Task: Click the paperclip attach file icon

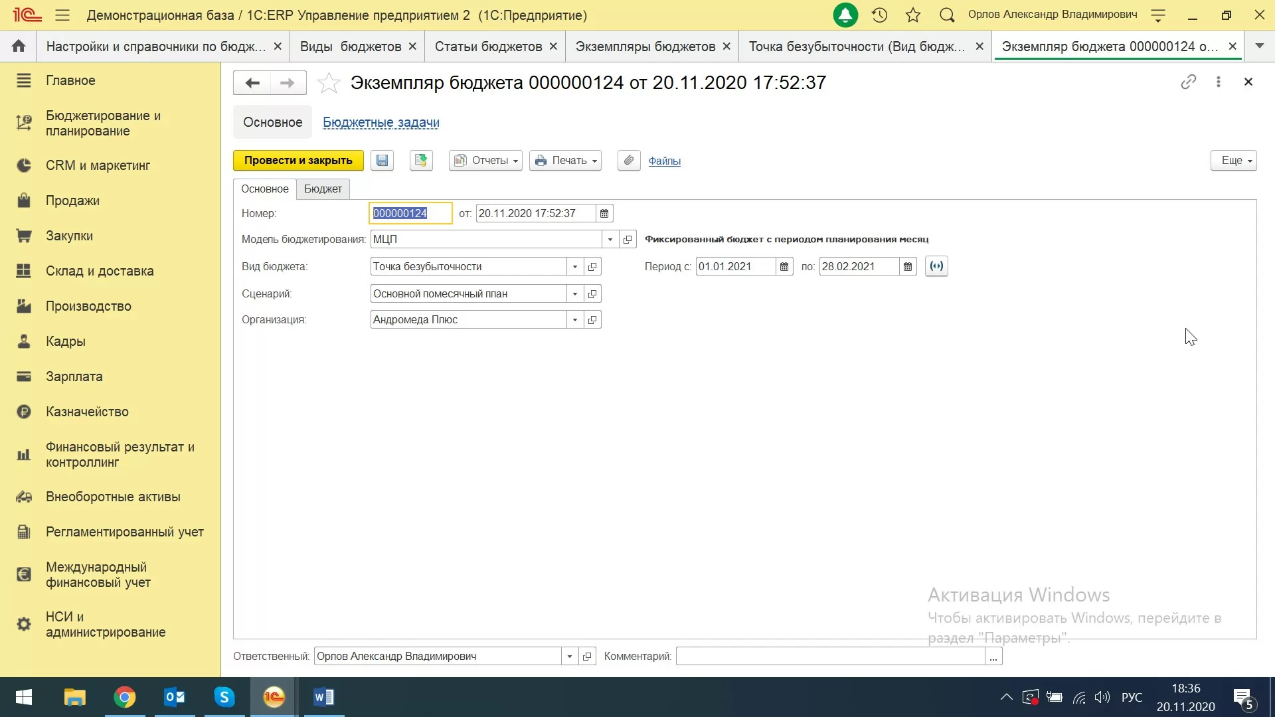Action: pyautogui.click(x=628, y=160)
